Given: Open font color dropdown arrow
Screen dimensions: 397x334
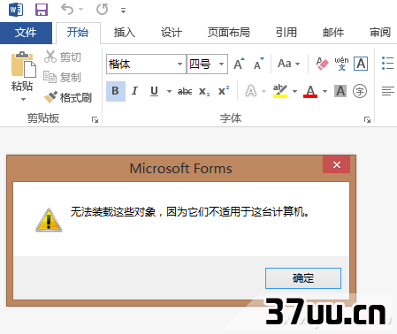Looking at the screenshot, I should (x=324, y=91).
